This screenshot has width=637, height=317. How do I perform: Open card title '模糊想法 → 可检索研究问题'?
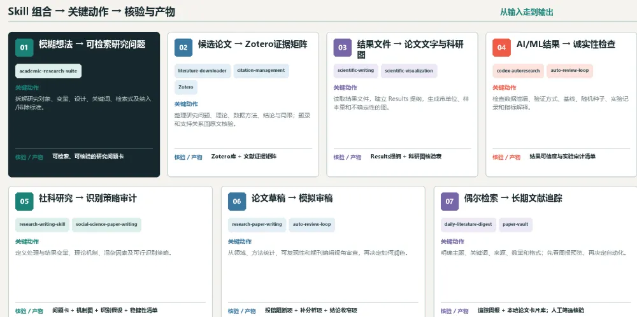pos(92,45)
